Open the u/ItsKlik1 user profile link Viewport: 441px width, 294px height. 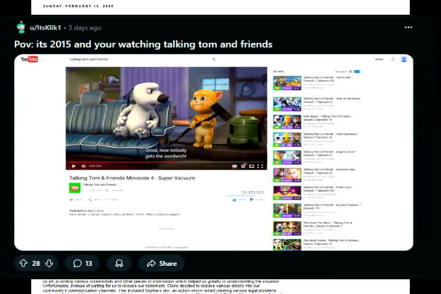(x=45, y=28)
